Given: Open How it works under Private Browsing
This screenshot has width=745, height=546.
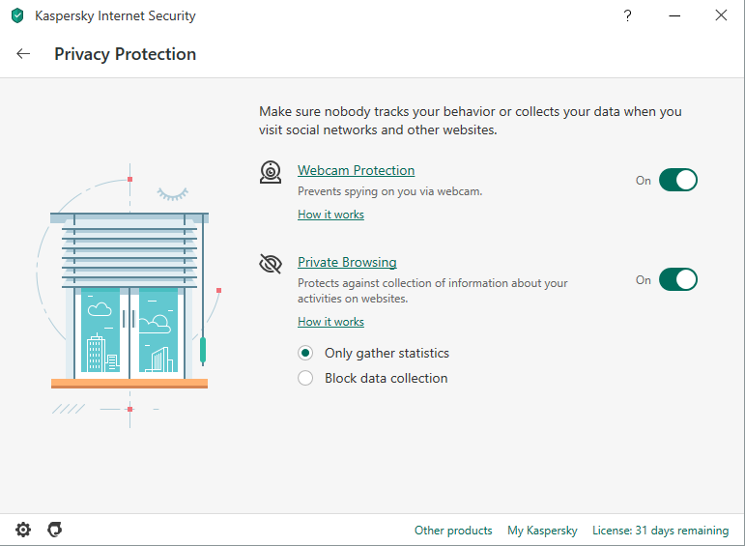Looking at the screenshot, I should coord(330,322).
